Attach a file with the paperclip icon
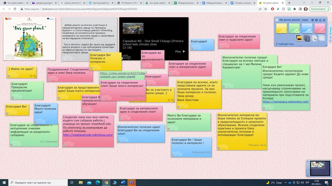This screenshot has height=186, width=332. pyautogui.click(x=314, y=38)
